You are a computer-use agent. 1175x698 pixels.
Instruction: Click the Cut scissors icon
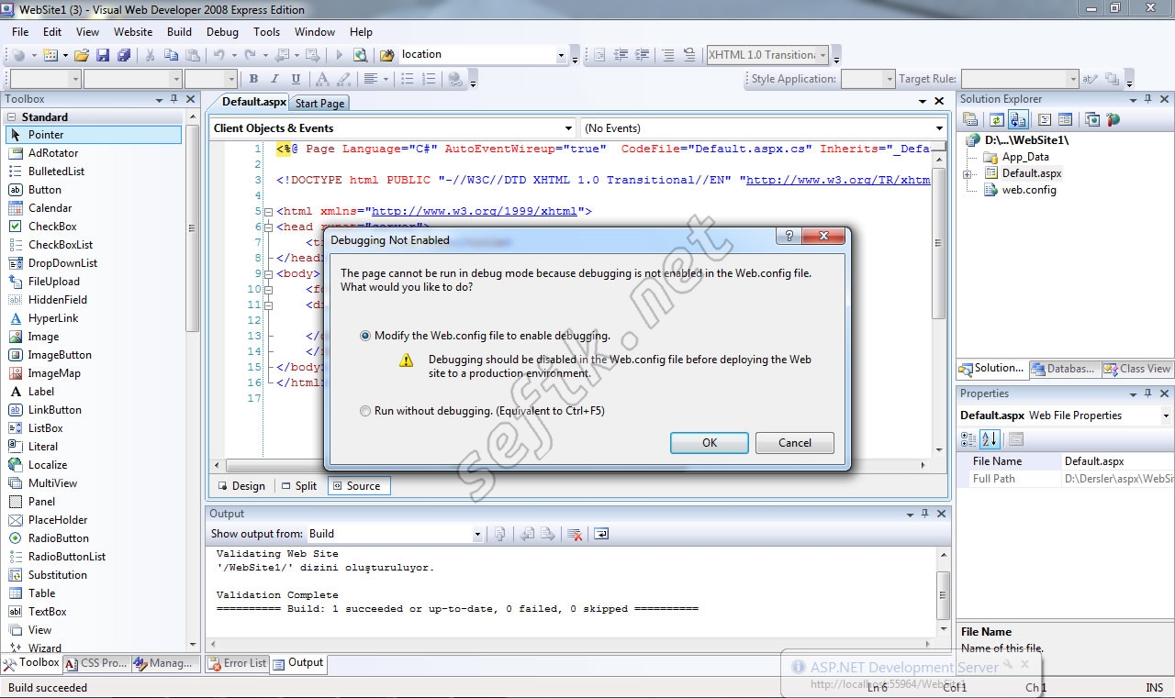click(x=150, y=55)
